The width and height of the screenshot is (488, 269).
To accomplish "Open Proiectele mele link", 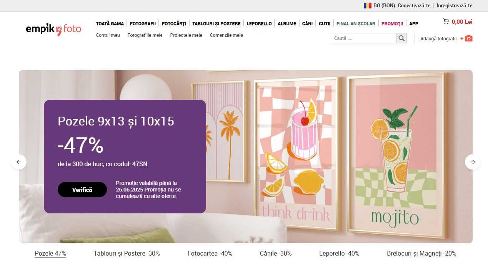I will coord(186,35).
